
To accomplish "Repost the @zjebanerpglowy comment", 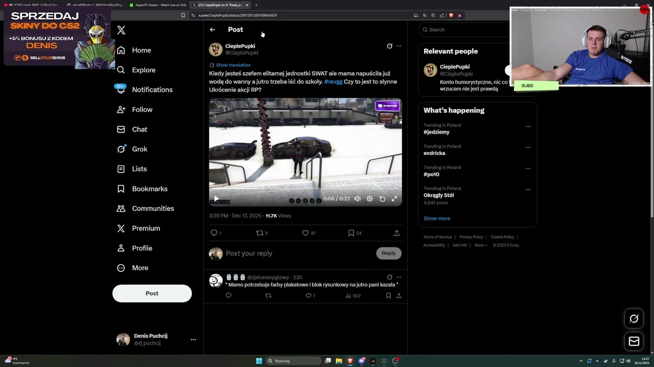I will [268, 296].
